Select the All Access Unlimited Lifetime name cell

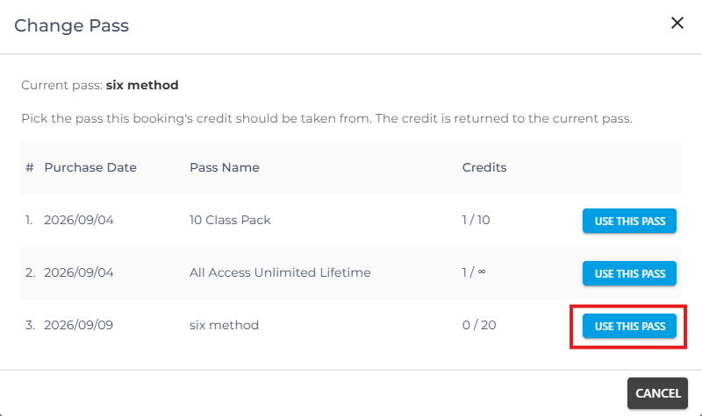coord(280,272)
